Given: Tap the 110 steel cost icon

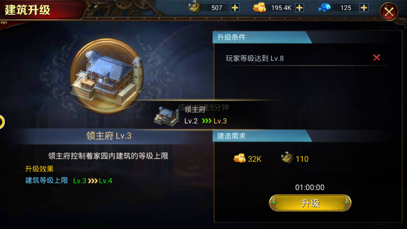Looking at the screenshot, I should tap(287, 158).
